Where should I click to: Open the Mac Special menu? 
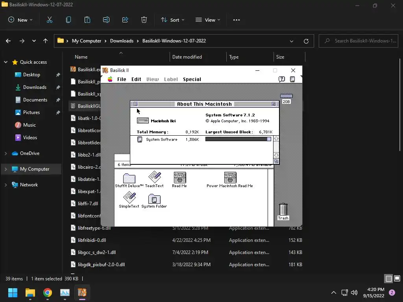(x=192, y=79)
